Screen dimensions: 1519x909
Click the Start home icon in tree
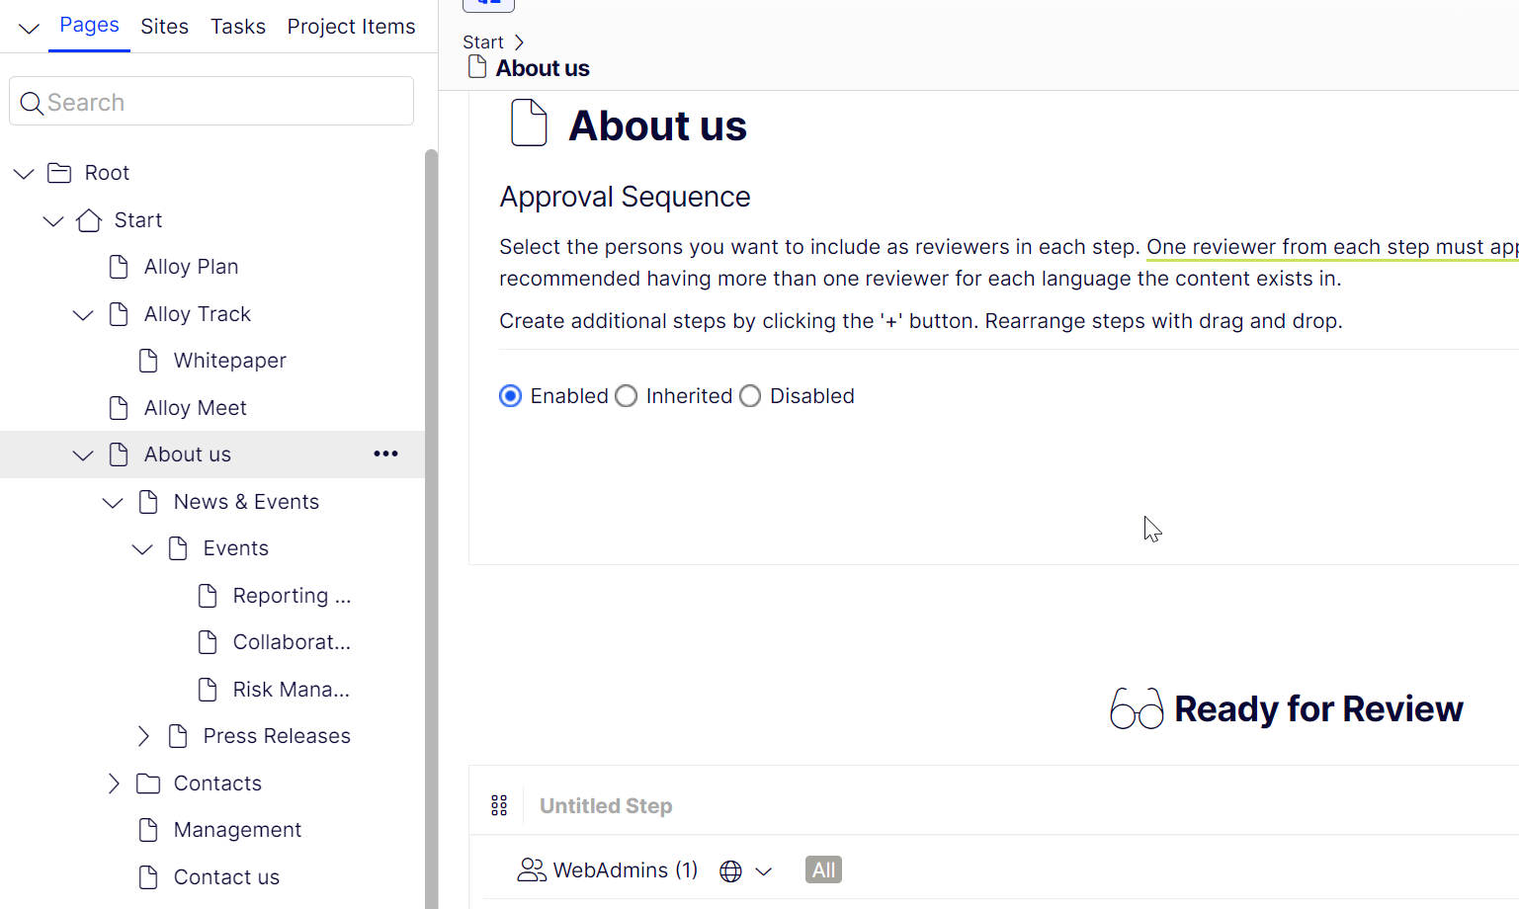click(89, 220)
